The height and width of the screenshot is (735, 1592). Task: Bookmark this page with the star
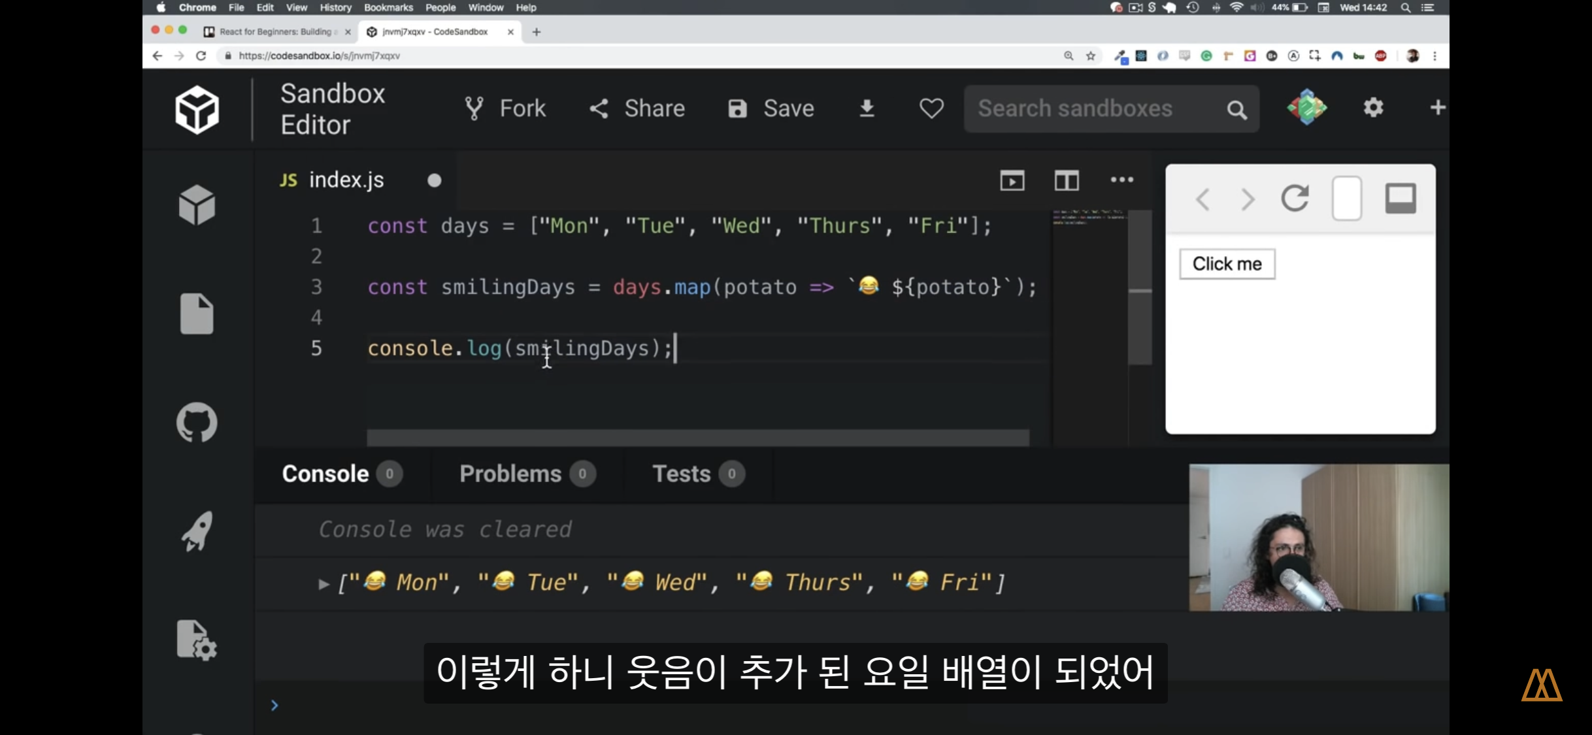tap(1091, 56)
